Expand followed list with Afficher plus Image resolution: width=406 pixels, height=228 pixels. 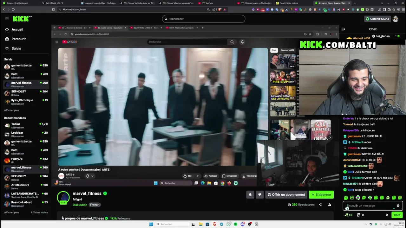[11, 110]
